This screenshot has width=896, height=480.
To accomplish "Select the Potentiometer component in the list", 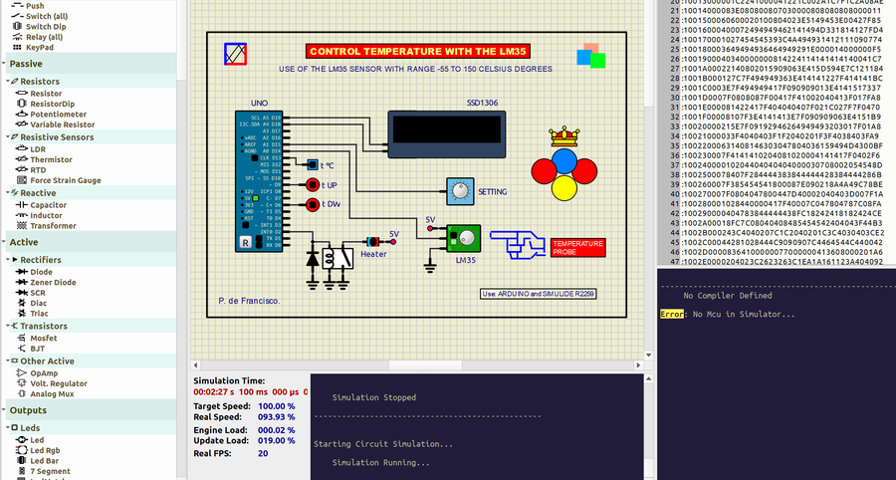I will click(58, 115).
